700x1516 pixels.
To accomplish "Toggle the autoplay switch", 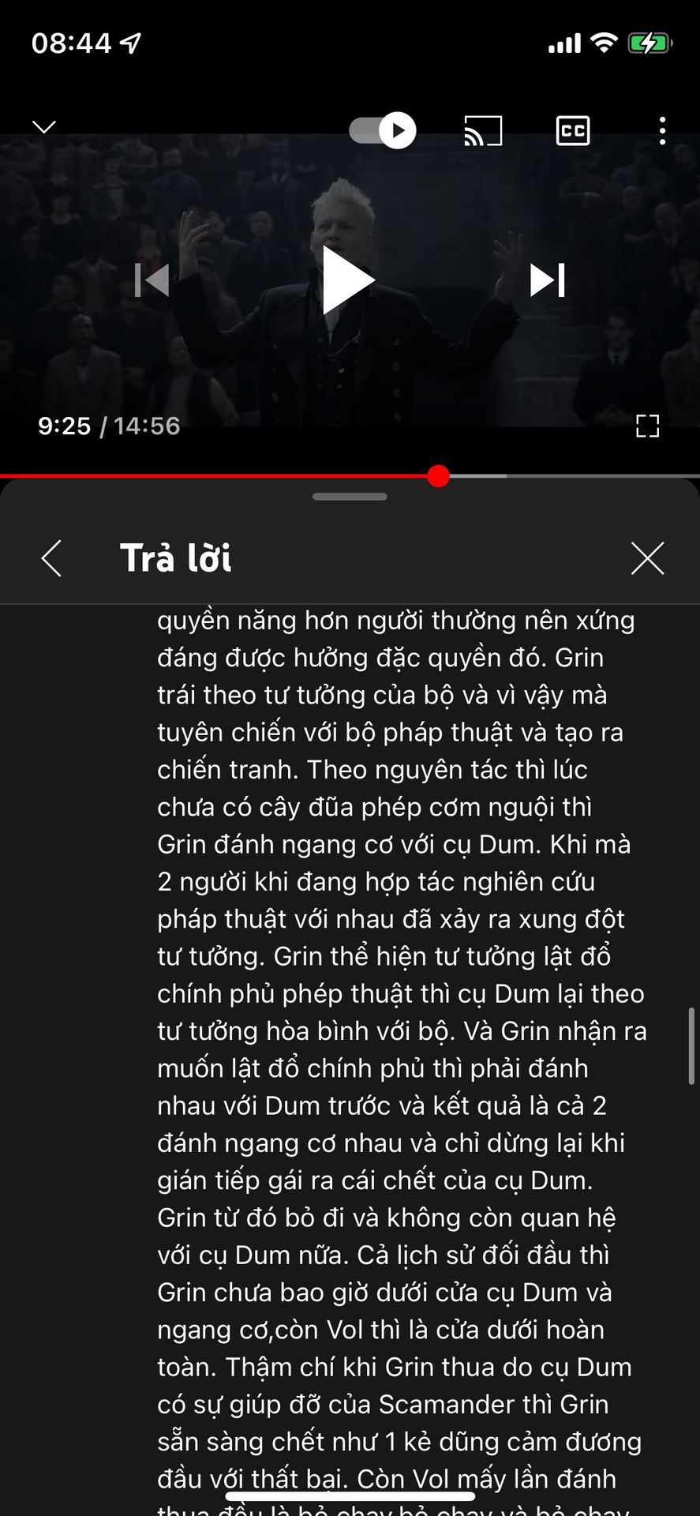I will pyautogui.click(x=383, y=130).
